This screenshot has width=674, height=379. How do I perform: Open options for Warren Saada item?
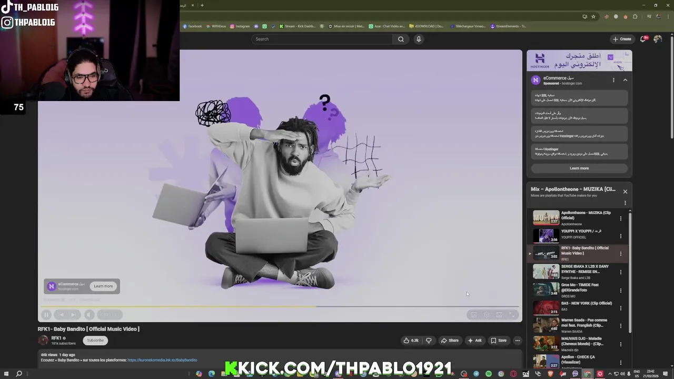[620, 326]
